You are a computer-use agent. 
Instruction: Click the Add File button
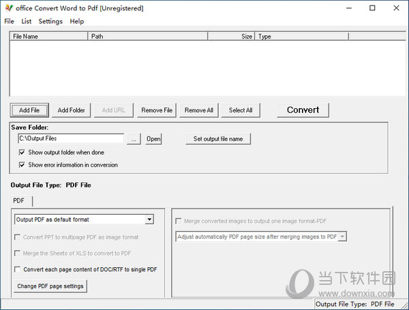[29, 110]
